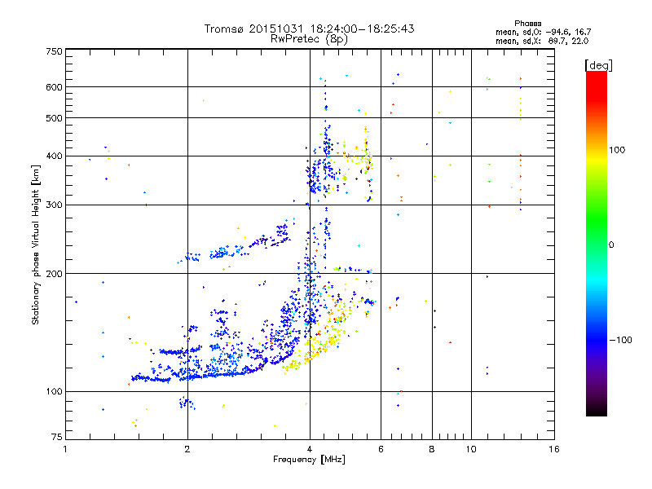This screenshot has height=489, width=652.
Task: Click the '300' y-axis tick label
Action: [x=54, y=205]
